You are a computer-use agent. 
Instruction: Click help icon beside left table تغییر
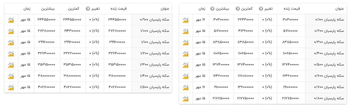pos(88,9)
